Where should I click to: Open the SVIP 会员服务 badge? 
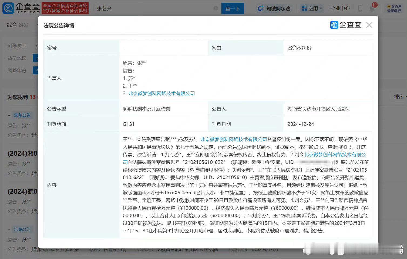coord(394,8)
